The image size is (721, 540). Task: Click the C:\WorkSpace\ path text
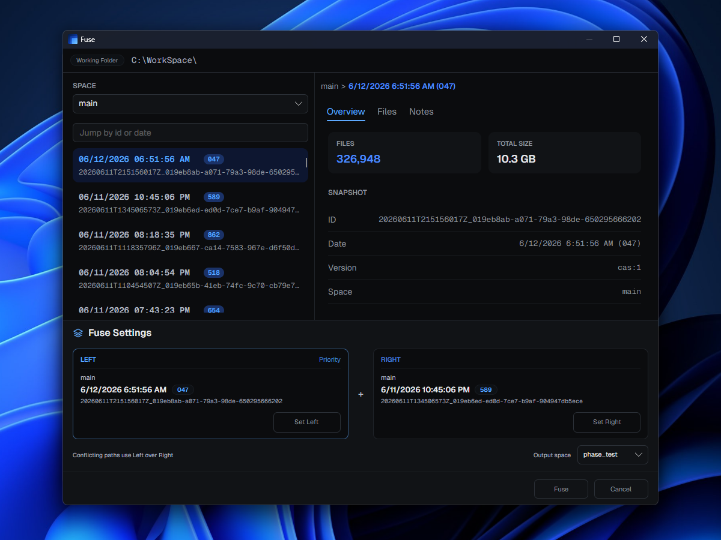pyautogui.click(x=164, y=61)
